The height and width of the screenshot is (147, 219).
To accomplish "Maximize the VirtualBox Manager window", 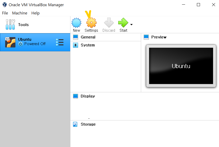I will pyautogui.click(x=198, y=5).
